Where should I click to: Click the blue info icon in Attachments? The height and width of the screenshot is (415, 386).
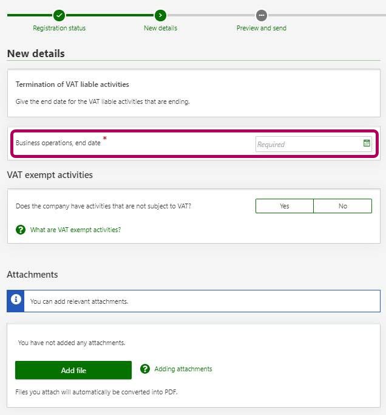pyautogui.click(x=16, y=300)
